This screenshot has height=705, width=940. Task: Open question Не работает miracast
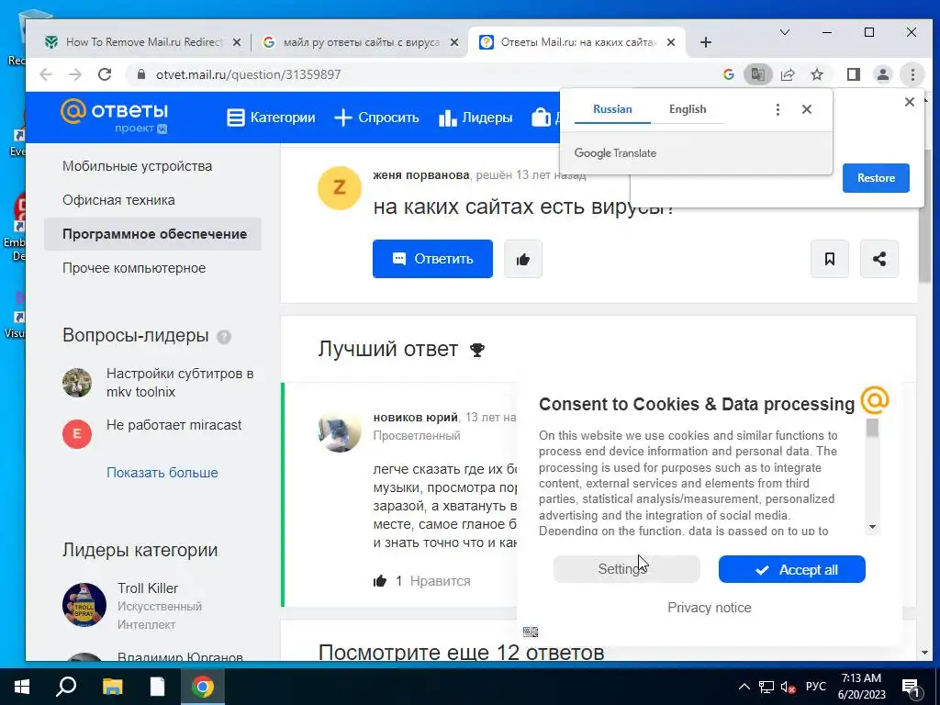[x=173, y=425]
